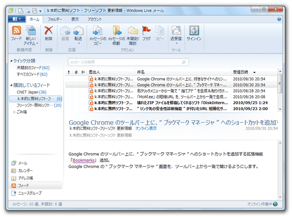The image size is (292, 217).
Task: Click RSS icon of the 2010/09/25 1:24 message
Action: coord(91,103)
